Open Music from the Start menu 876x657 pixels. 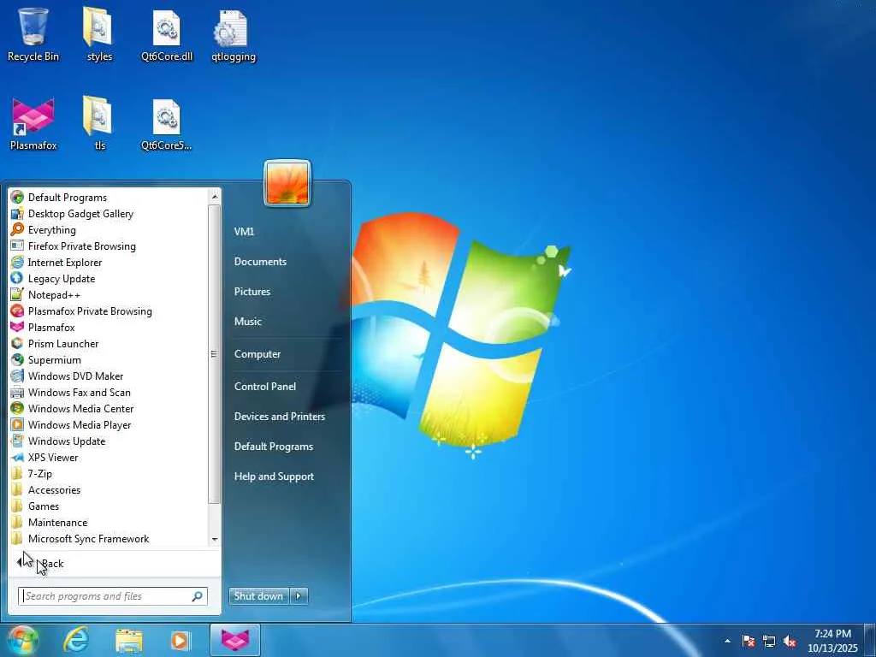[248, 322]
